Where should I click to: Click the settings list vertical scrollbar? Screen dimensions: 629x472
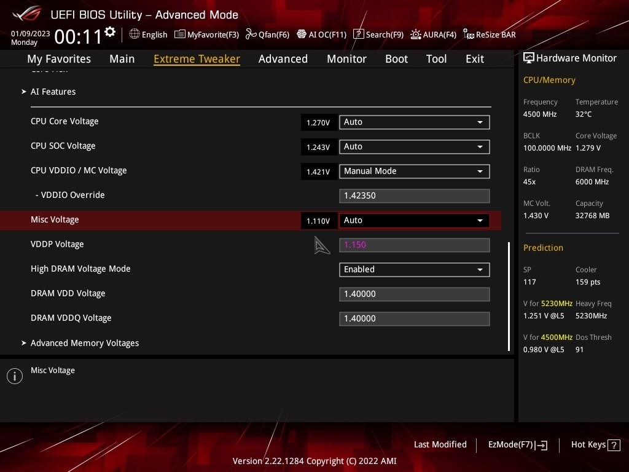[x=509, y=296]
